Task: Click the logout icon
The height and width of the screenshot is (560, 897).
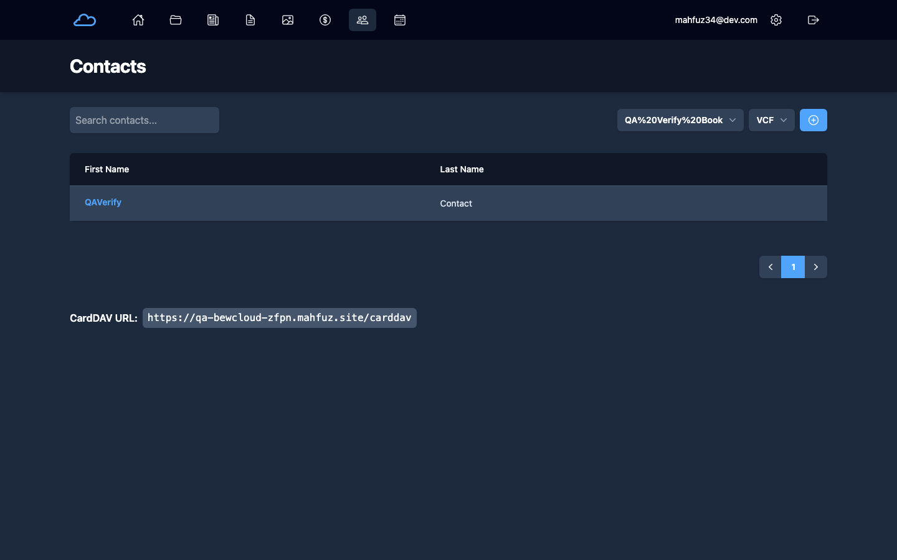Action: [x=814, y=20]
